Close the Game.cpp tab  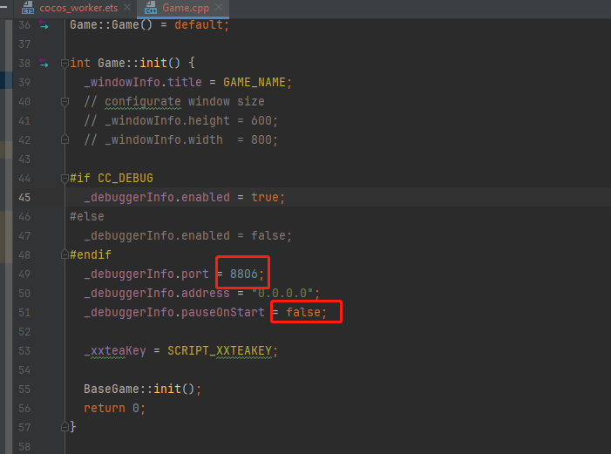point(219,7)
